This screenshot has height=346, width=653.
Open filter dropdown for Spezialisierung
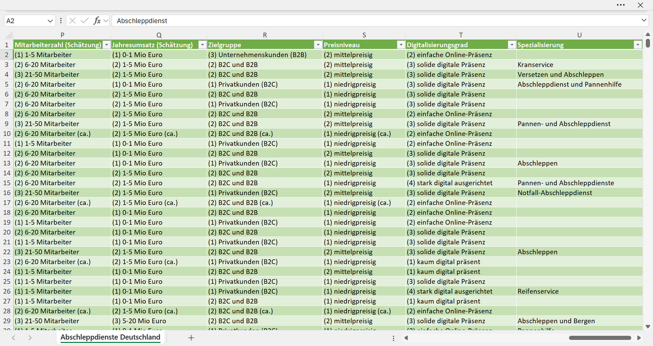(x=637, y=45)
